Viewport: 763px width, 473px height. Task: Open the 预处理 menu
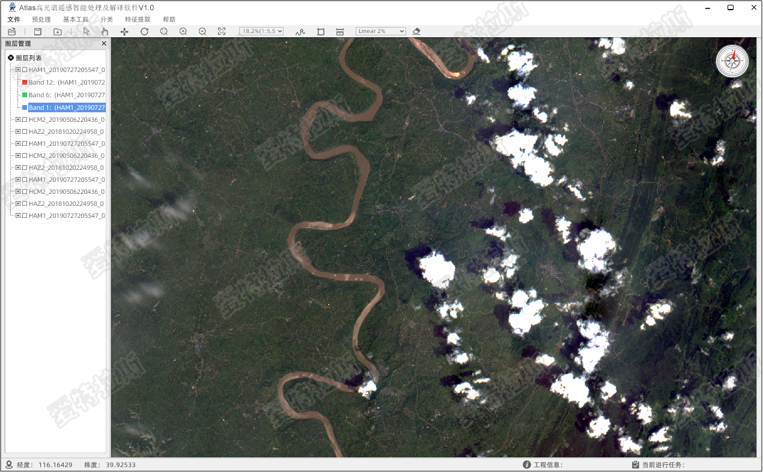pos(41,19)
